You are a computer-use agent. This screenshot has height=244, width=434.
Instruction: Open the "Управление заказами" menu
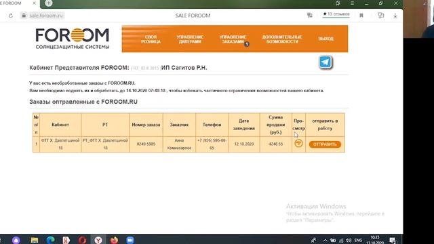(x=233, y=39)
